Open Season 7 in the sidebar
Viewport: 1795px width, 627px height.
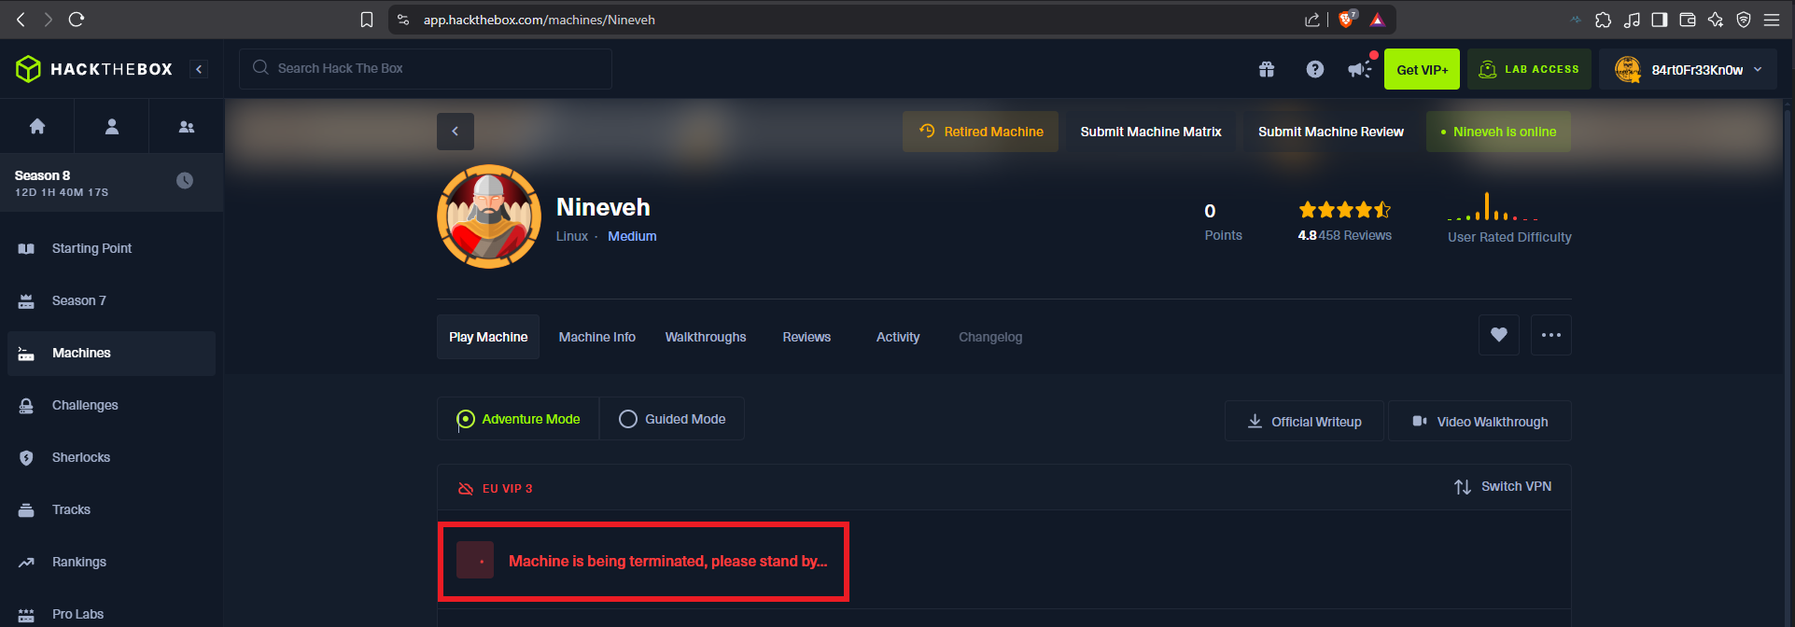click(x=111, y=300)
